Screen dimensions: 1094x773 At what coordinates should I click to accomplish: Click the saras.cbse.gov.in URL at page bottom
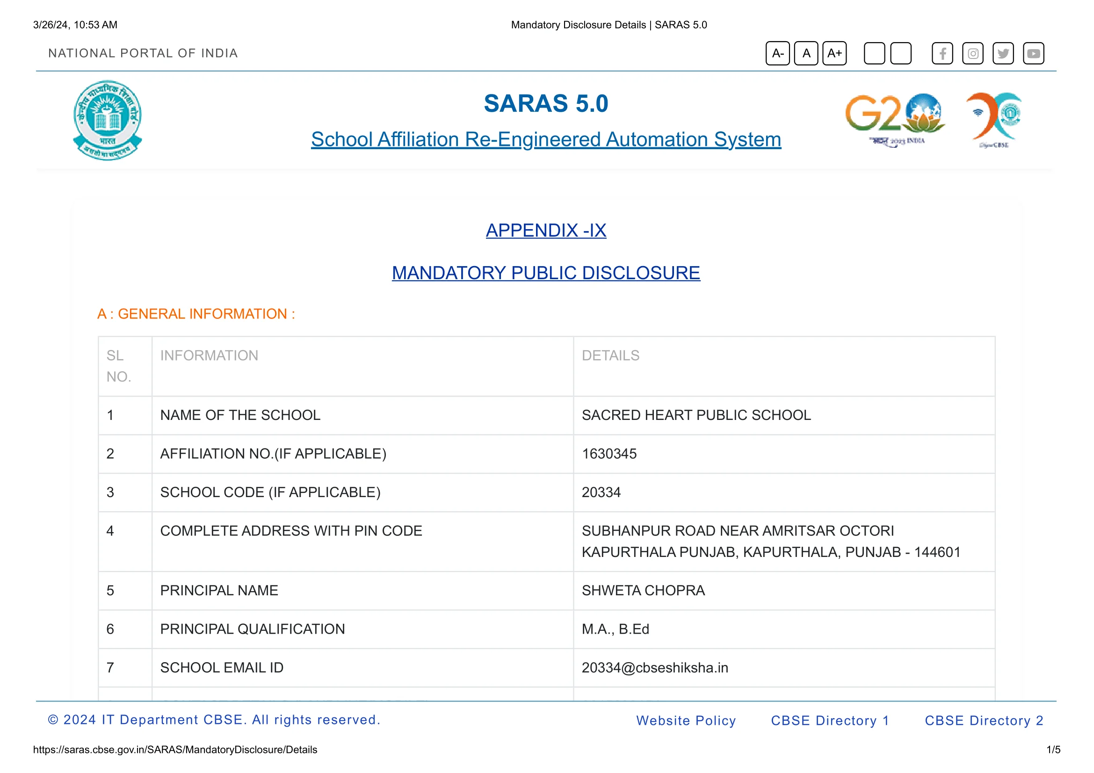175,750
